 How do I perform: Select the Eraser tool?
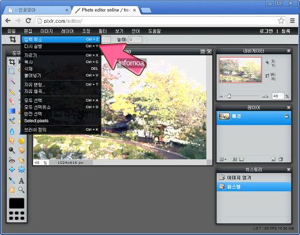(12, 101)
